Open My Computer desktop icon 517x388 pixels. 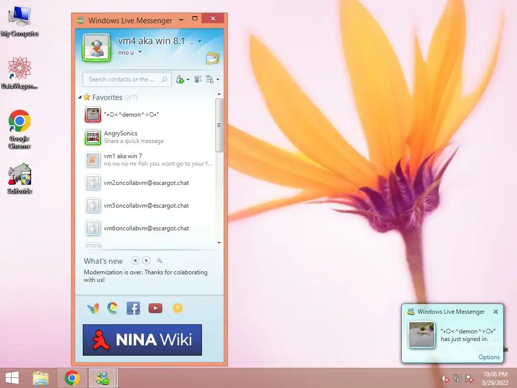(x=20, y=21)
